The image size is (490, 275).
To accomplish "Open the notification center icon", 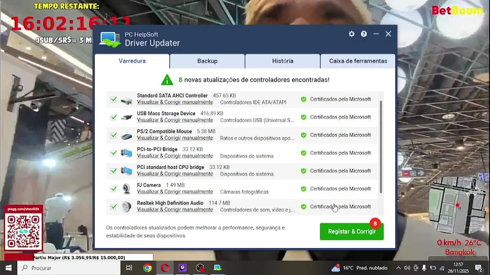I will tap(479, 268).
